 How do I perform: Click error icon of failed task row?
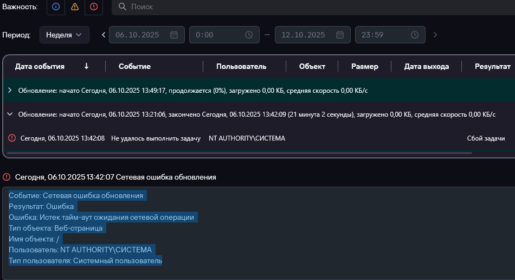(x=12, y=138)
